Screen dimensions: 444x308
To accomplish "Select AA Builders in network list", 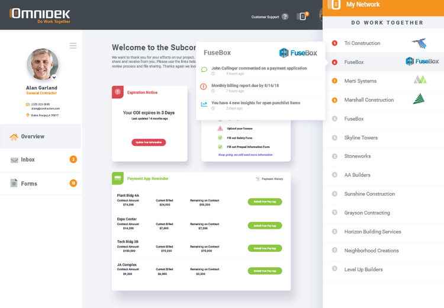I will (384, 175).
